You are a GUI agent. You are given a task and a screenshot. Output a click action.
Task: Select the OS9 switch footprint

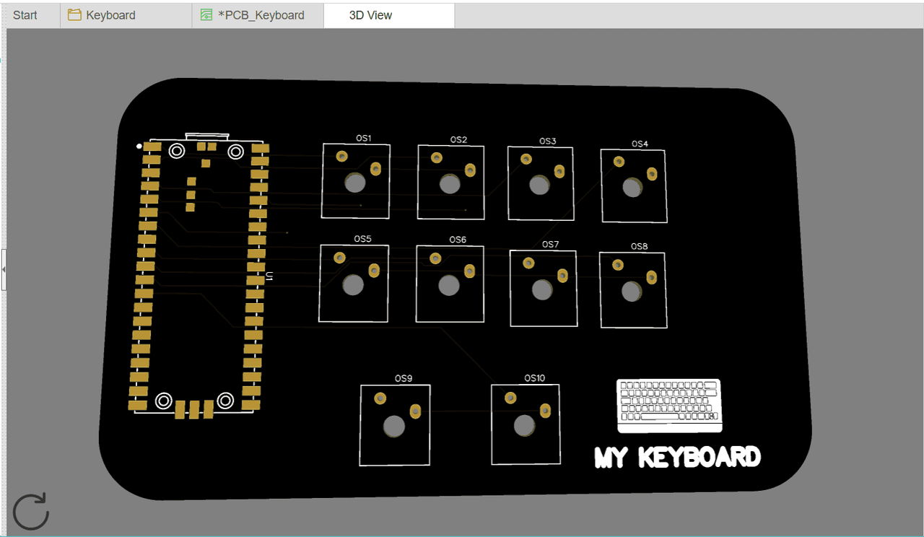(395, 425)
